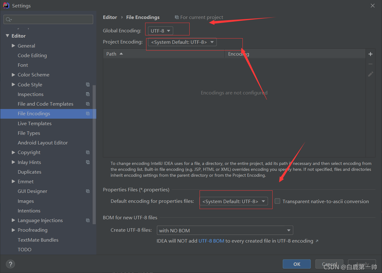The image size is (382, 273).
Task: Open Inspections settings page
Action: tap(30, 94)
